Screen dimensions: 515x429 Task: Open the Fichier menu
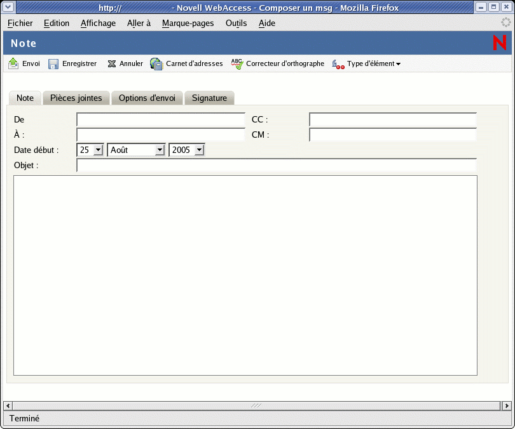coord(20,23)
